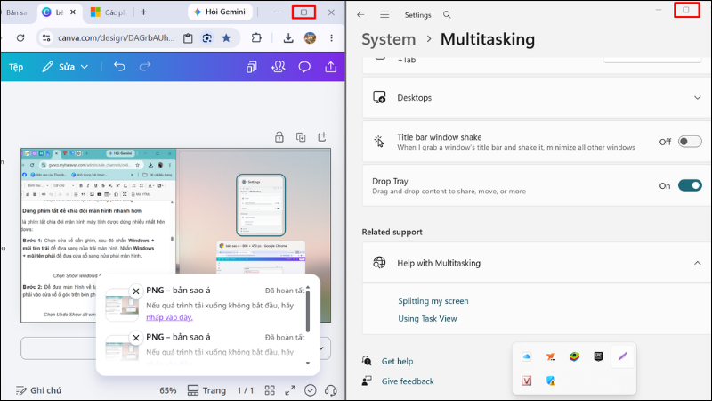Turn off Drop Tray switch
The height and width of the screenshot is (401, 712).
tap(690, 185)
